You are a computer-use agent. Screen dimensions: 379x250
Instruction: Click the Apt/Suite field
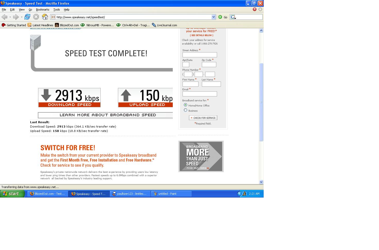pos(186,65)
